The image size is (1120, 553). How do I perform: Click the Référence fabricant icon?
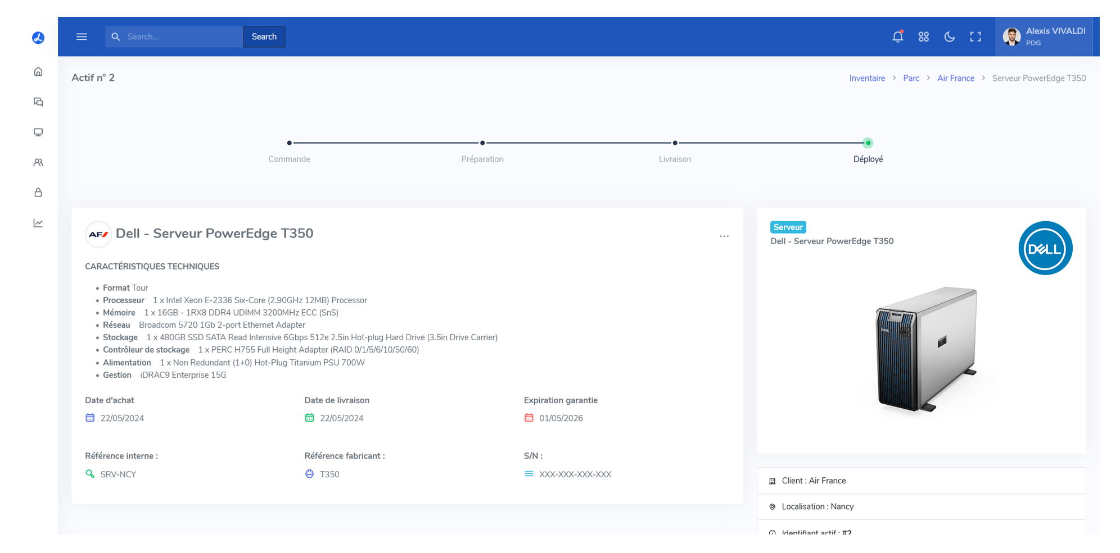309,474
